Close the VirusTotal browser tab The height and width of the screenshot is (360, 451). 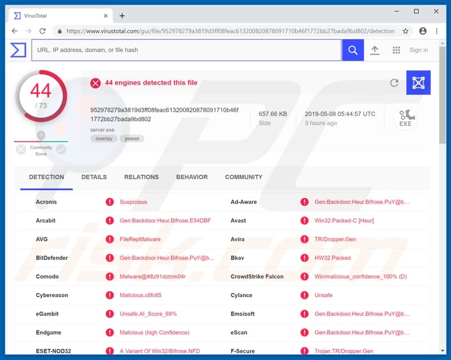[x=106, y=16]
